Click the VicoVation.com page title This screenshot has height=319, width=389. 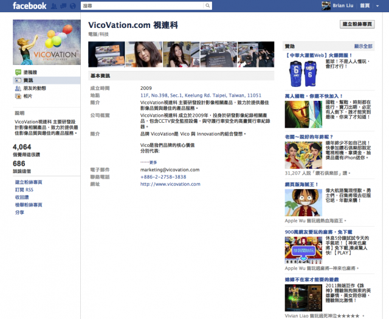click(133, 25)
